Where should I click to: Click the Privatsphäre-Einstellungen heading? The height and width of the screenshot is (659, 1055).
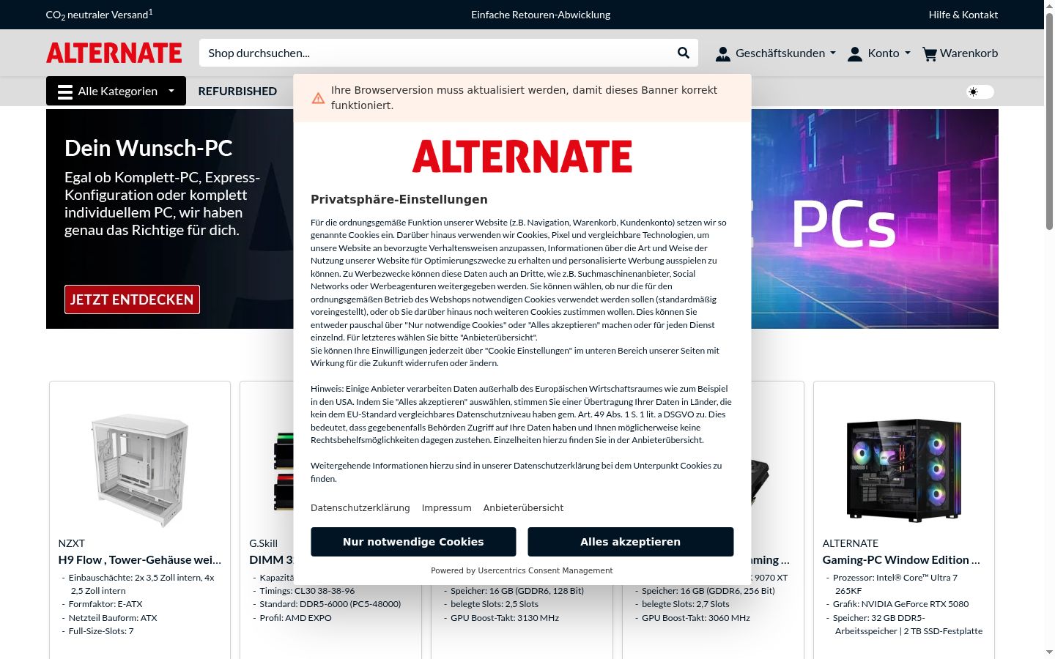click(x=399, y=199)
